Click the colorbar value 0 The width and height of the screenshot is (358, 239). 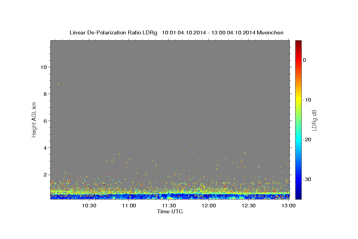click(x=305, y=60)
